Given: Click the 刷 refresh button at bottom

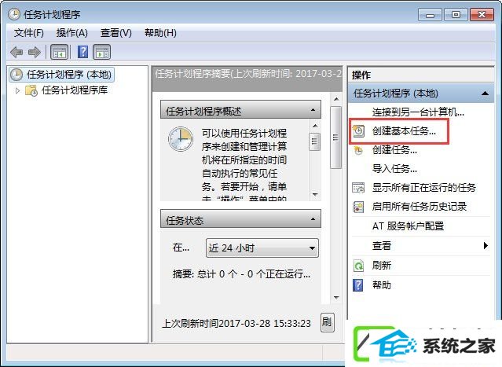Looking at the screenshot, I should pyautogui.click(x=327, y=322).
